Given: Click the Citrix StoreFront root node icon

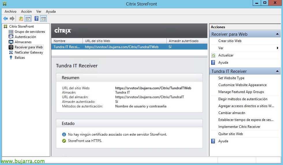Looking at the screenshot, I should pyautogui.click(x=5, y=26).
